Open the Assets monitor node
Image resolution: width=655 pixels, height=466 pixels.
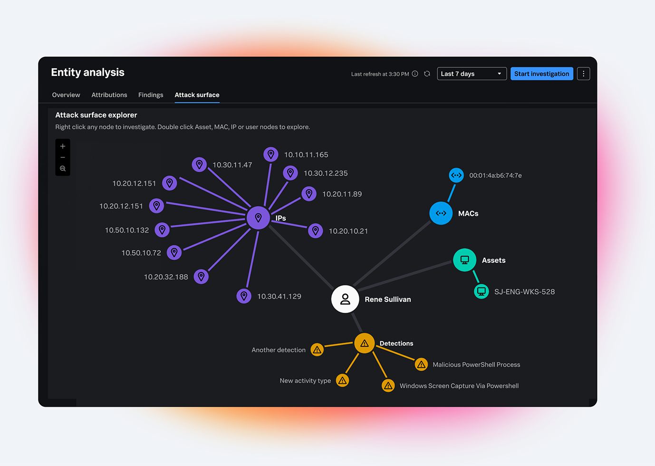[x=464, y=260]
